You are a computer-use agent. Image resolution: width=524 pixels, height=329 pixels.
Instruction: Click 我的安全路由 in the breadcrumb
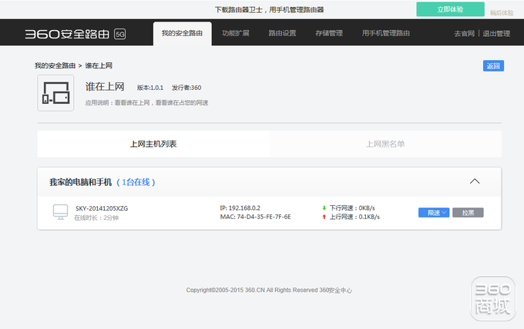click(55, 65)
